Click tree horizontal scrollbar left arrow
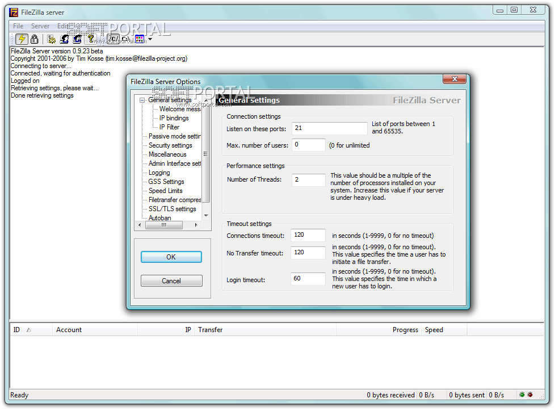 (x=140, y=225)
